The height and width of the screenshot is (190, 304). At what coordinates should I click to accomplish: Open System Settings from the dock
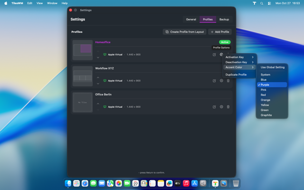click(x=203, y=183)
